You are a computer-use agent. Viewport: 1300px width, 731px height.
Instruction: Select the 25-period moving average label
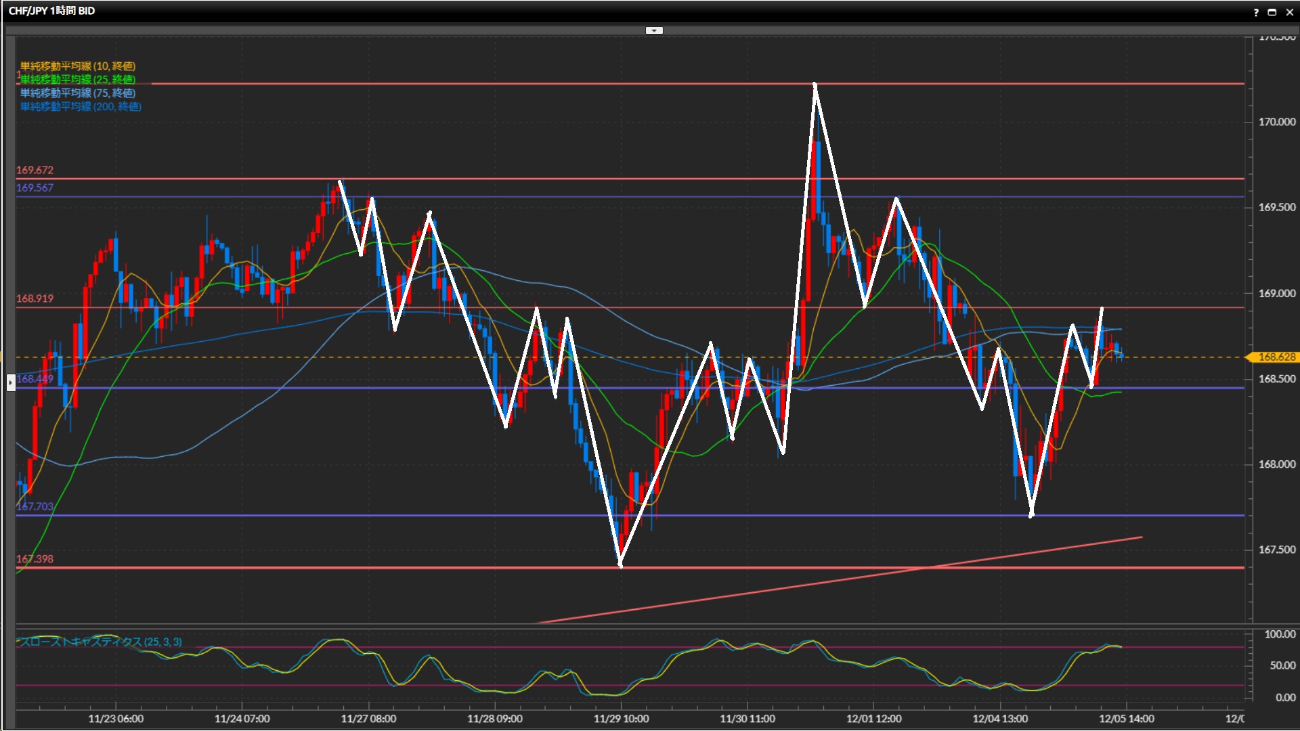78,79
